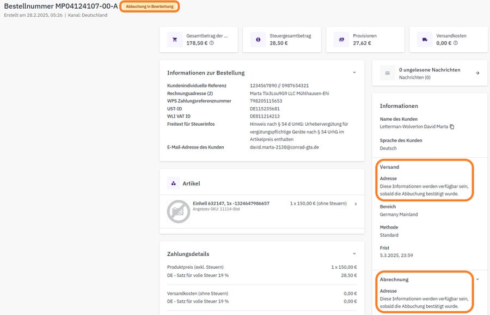
Task: Click the coin icon in Steuergesamtbetrag card
Action: click(258, 40)
